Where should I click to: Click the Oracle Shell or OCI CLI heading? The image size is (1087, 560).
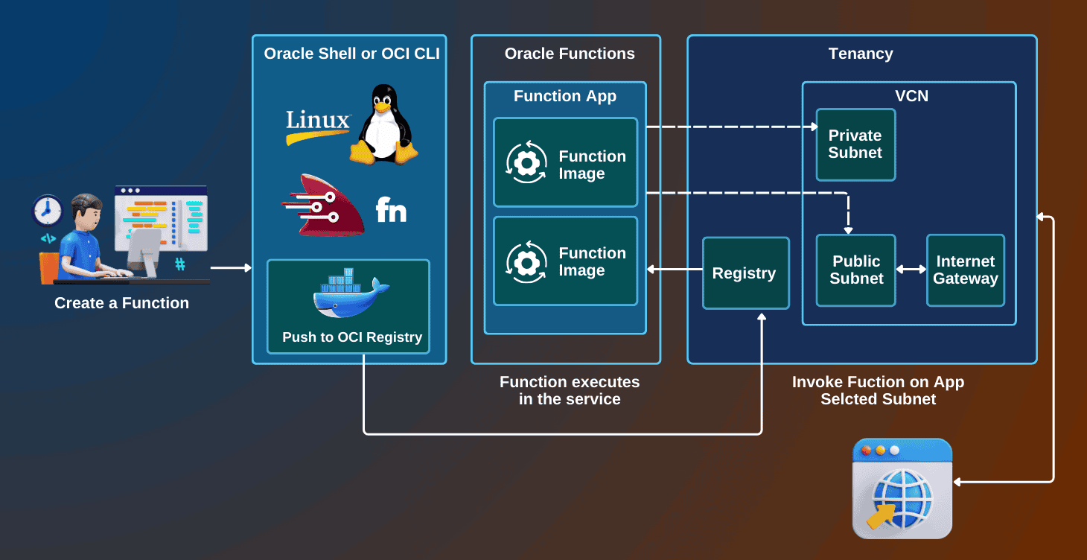point(351,54)
